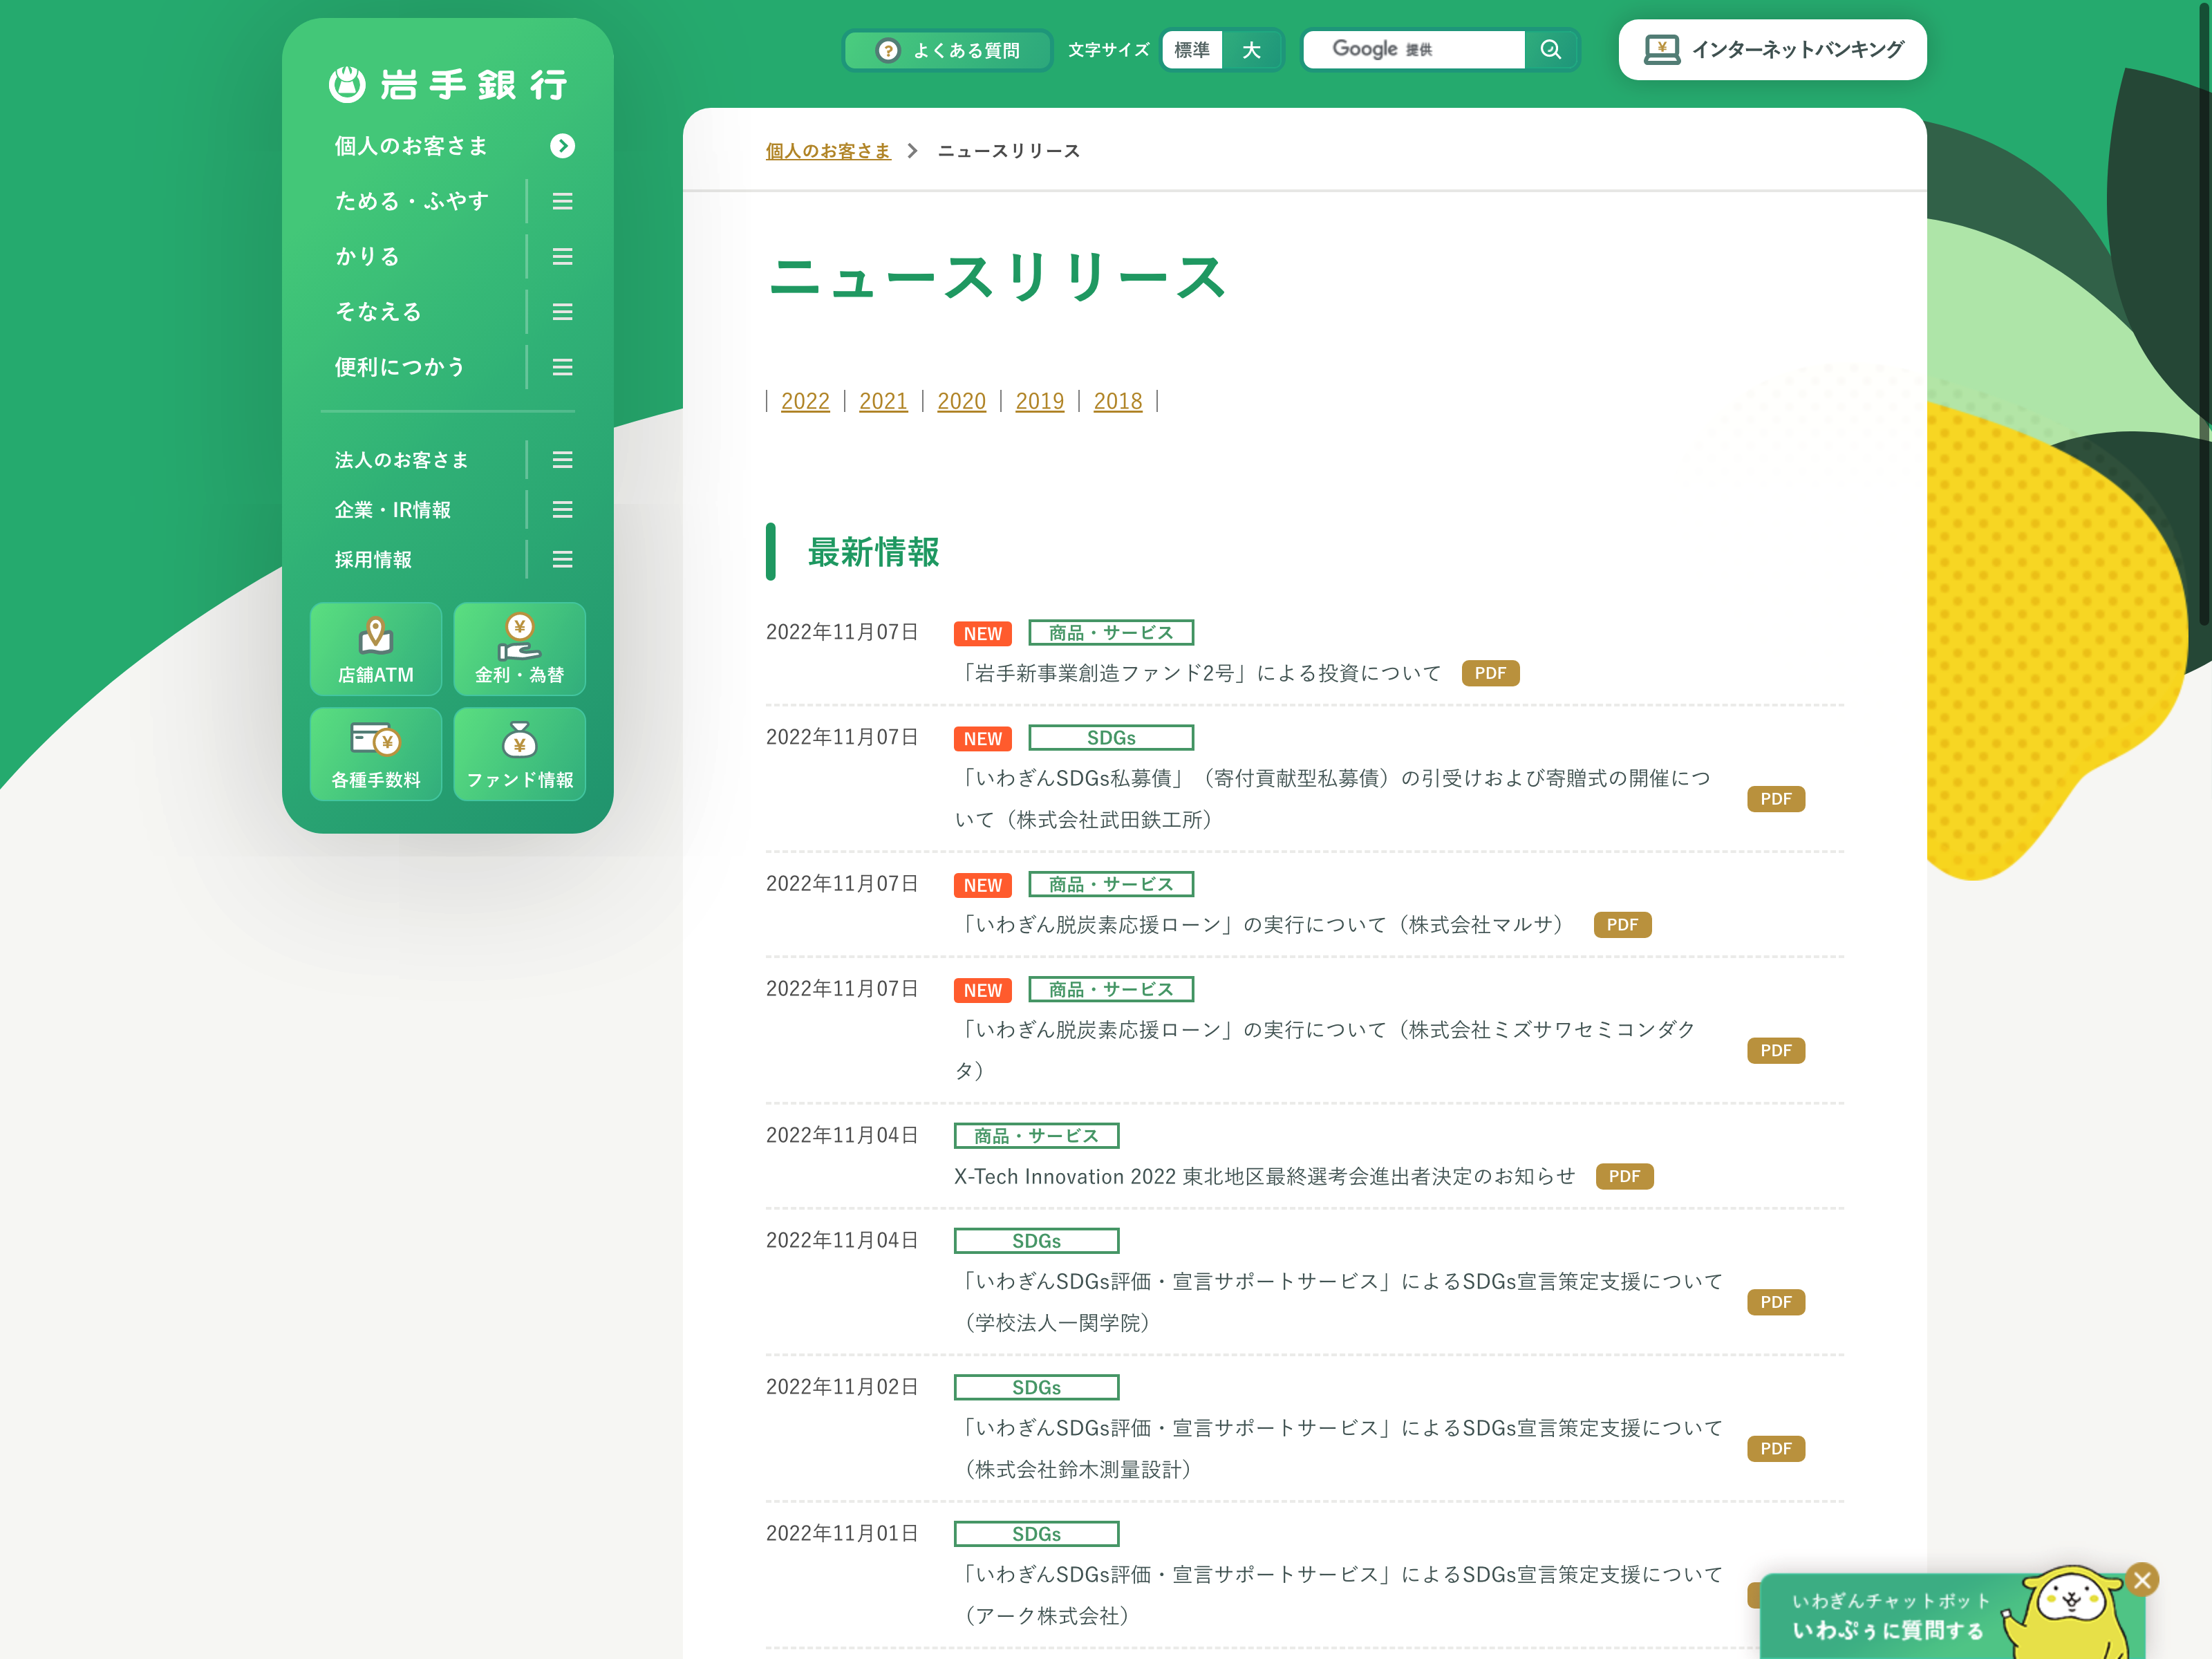
Task: Switch font size to 大
Action: point(1251,50)
